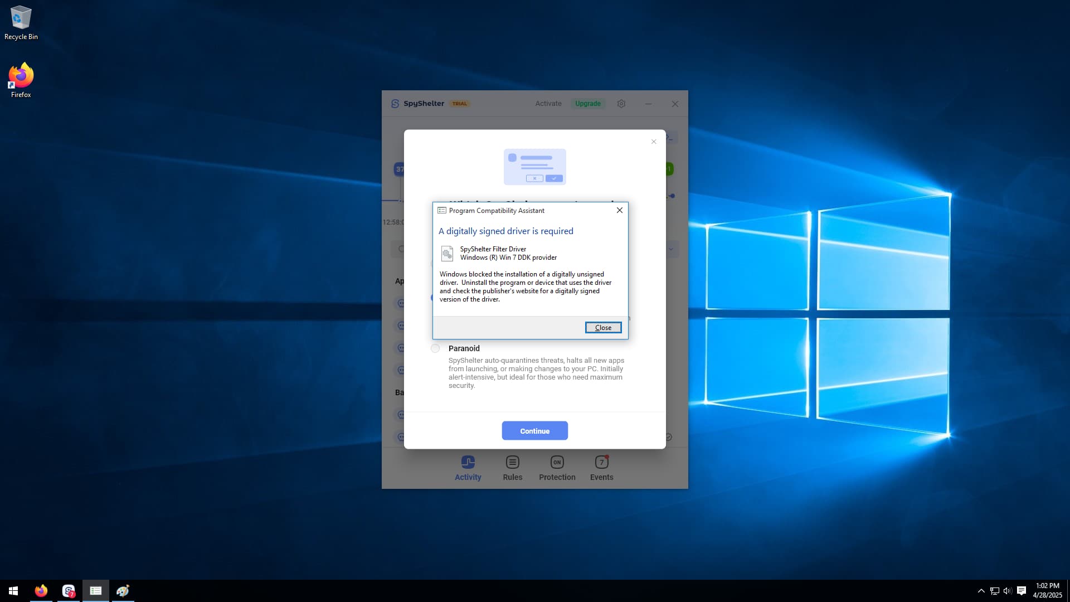
Task: Click X on Program Compatibility Assistant title bar
Action: point(619,210)
